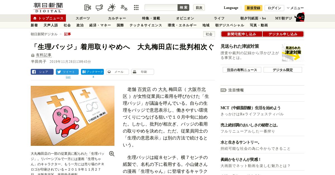Open the スポーツ tab
Image resolution: width=335 pixels, height=175 pixels.
(83, 18)
